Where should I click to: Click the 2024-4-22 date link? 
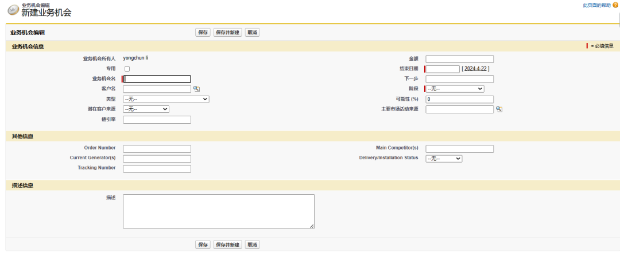(x=475, y=69)
